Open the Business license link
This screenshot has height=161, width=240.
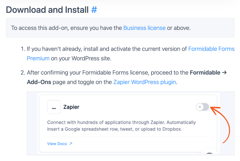pyautogui.click(x=144, y=28)
